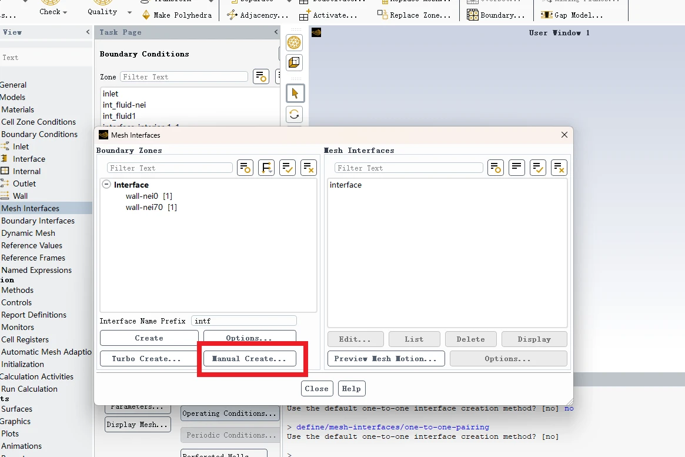Click Options button beside Create
The width and height of the screenshot is (685, 457).
(249, 336)
